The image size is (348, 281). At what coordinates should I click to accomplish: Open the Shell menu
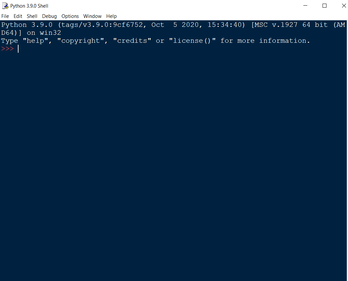(32, 16)
